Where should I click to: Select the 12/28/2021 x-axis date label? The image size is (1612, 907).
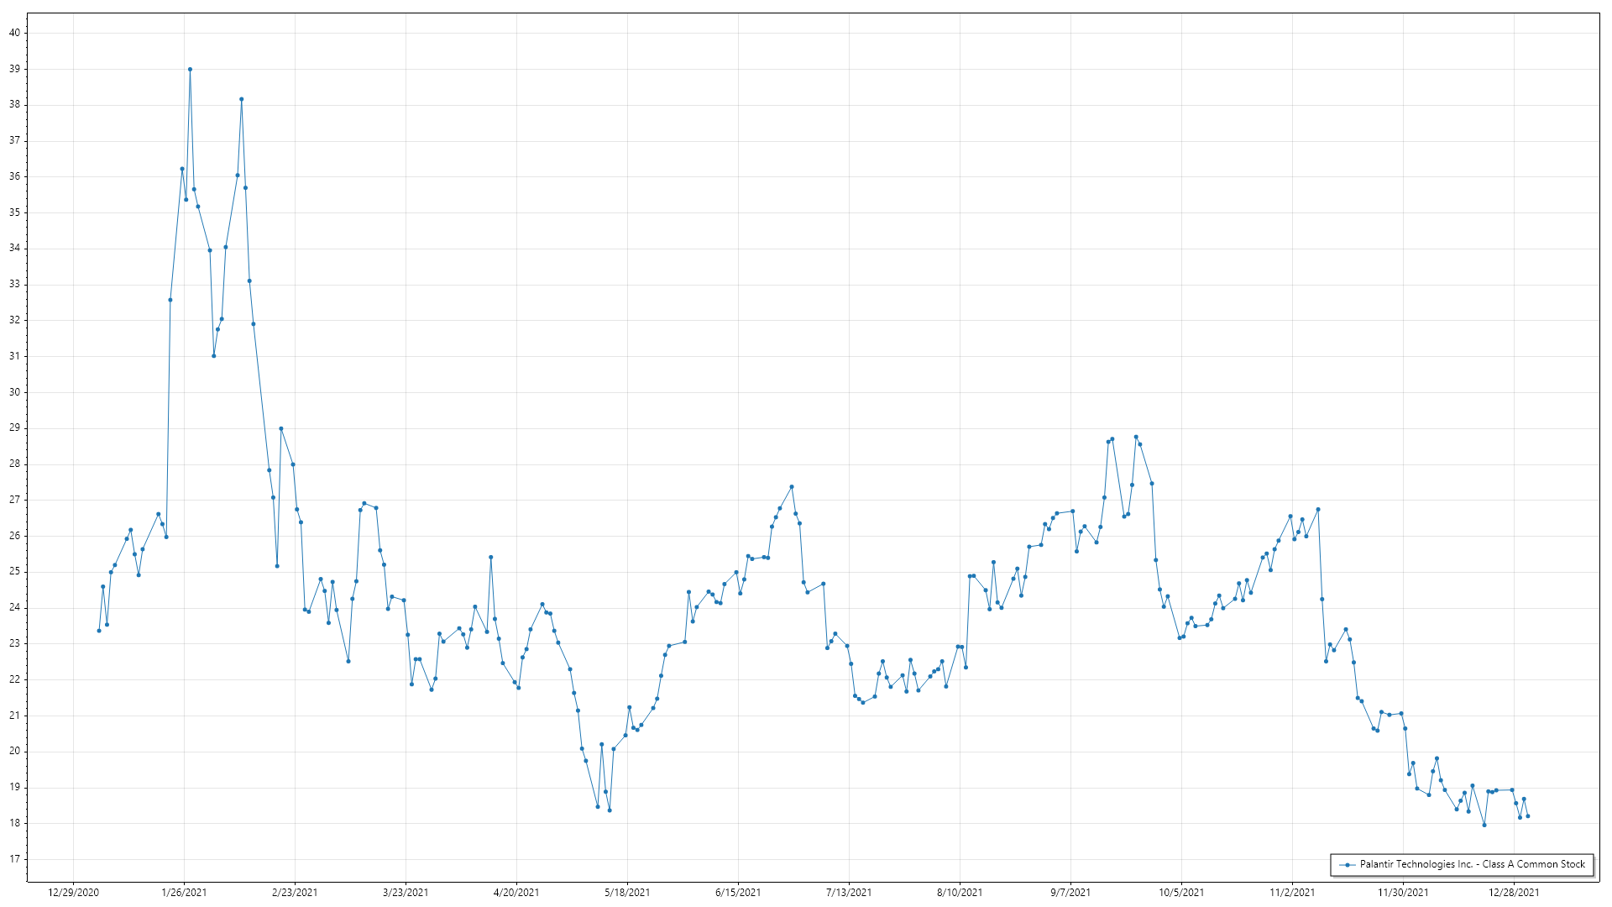click(1514, 893)
